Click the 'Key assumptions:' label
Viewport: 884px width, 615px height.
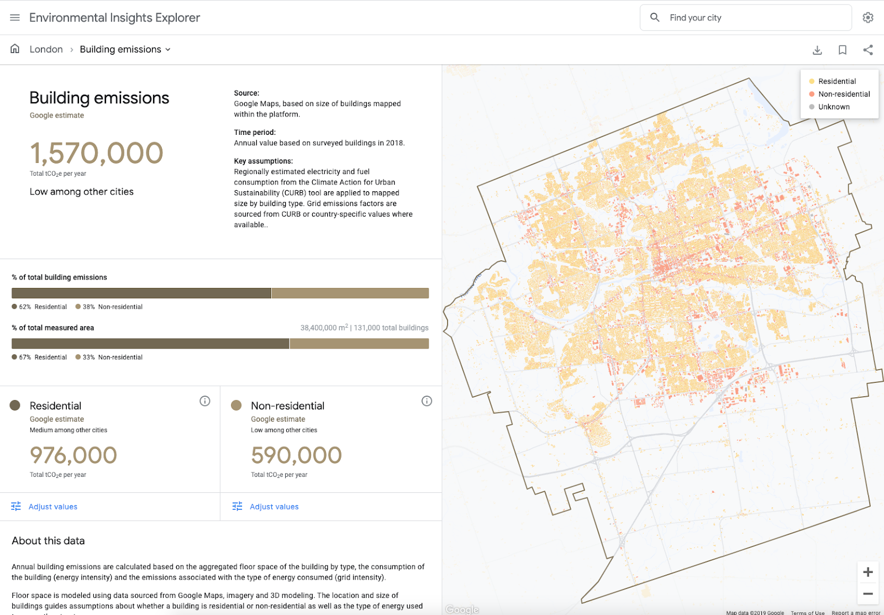(x=264, y=161)
